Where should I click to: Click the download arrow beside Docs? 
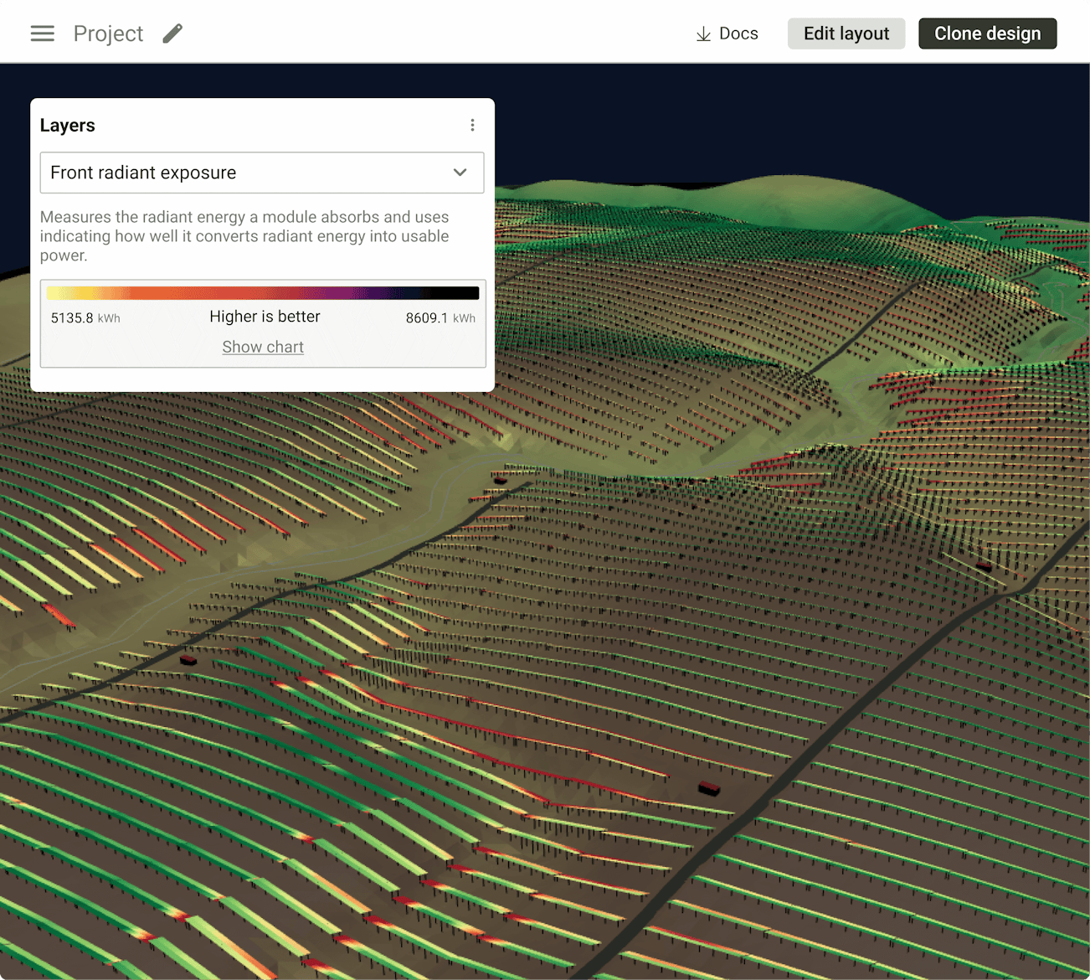click(x=702, y=34)
